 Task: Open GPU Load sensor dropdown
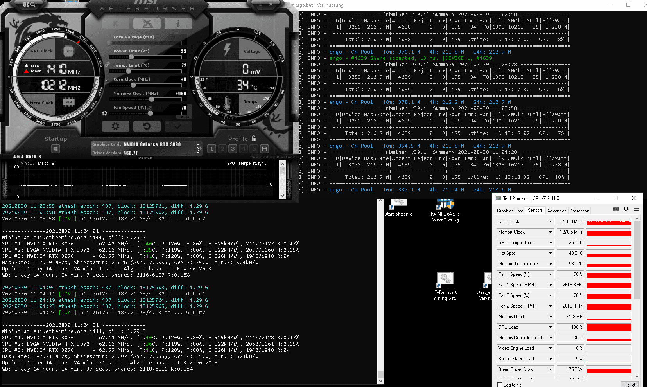point(550,327)
